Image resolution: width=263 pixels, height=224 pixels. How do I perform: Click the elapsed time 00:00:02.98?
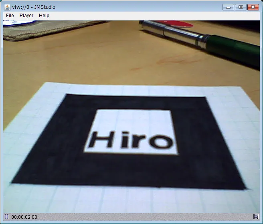[24, 217]
